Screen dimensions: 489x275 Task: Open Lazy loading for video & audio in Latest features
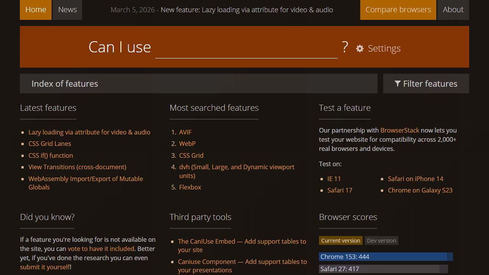pyautogui.click(x=89, y=132)
